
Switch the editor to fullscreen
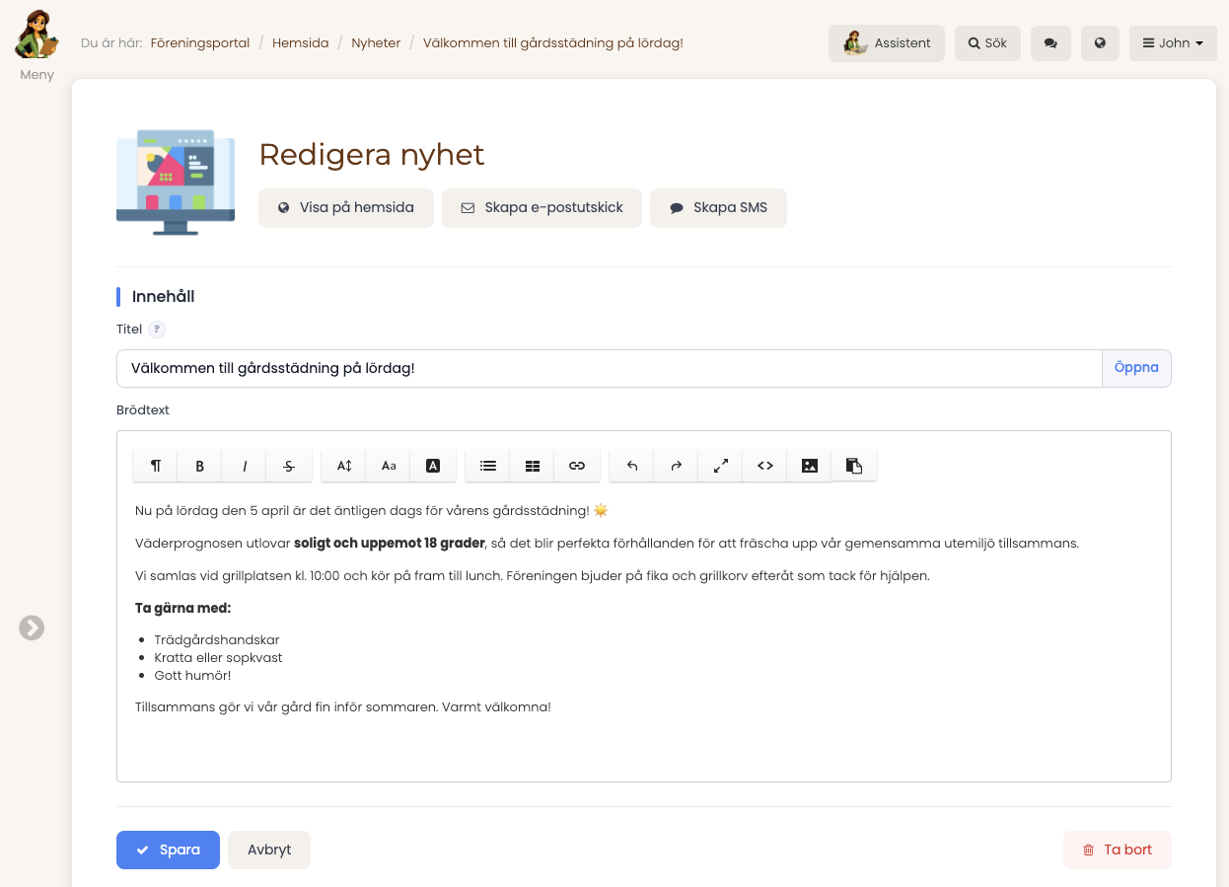tap(721, 466)
